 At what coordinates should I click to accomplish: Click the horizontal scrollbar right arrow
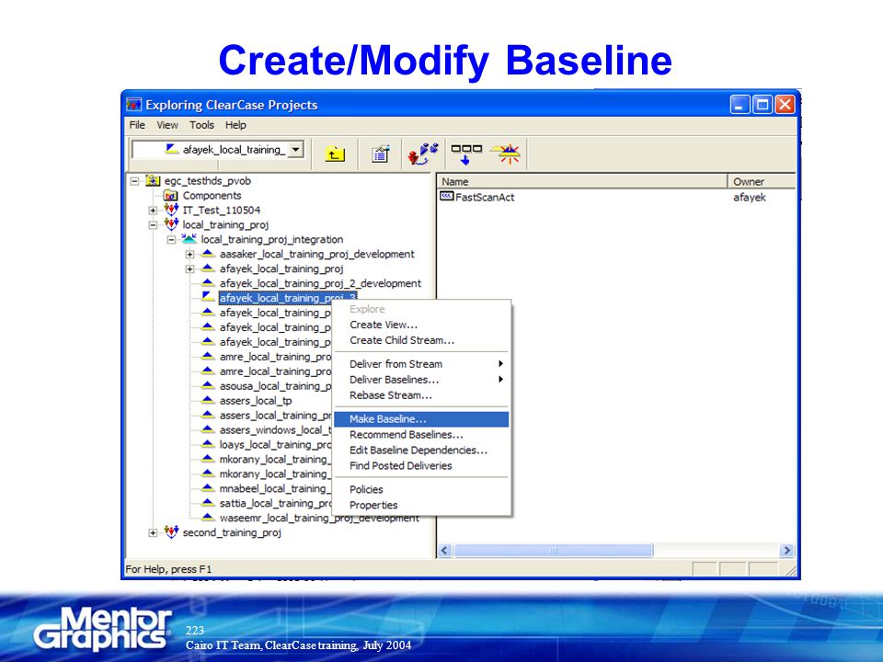pos(786,550)
